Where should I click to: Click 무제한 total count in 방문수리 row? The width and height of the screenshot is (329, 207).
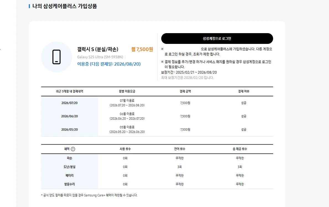click(x=240, y=184)
